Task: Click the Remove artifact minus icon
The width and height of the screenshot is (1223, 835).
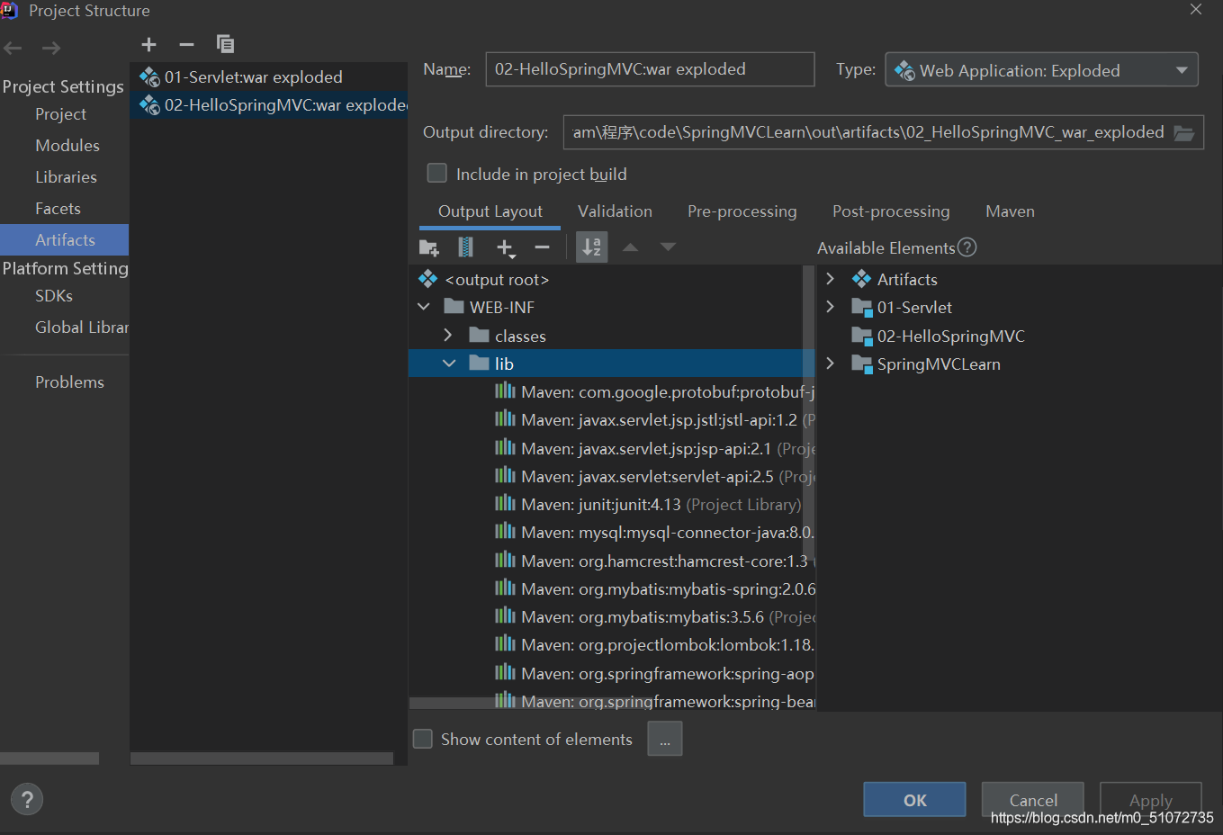Action: point(186,44)
